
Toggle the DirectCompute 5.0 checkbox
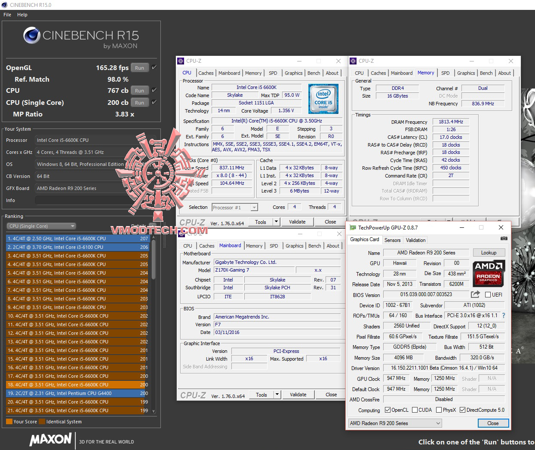click(x=462, y=410)
